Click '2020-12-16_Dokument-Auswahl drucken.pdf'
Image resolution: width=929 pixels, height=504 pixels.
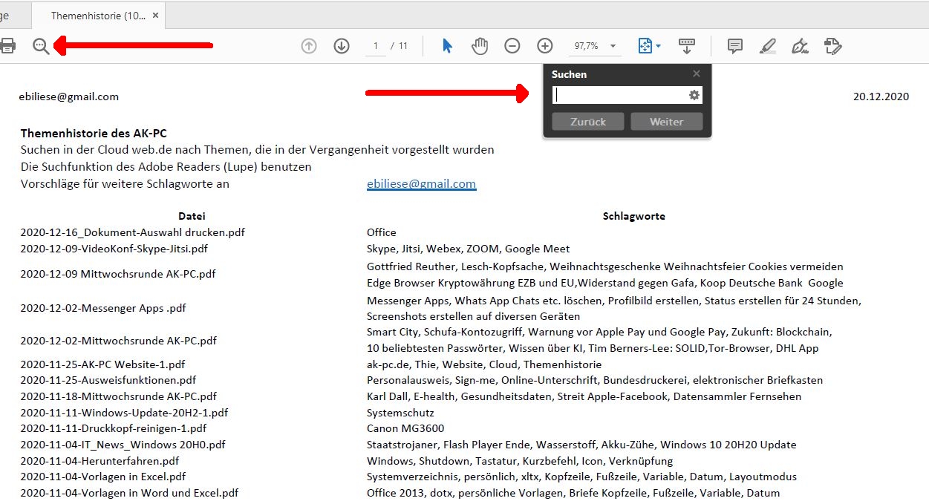pos(132,232)
